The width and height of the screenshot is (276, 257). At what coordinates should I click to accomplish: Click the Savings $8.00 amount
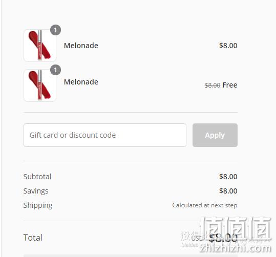[x=228, y=191]
